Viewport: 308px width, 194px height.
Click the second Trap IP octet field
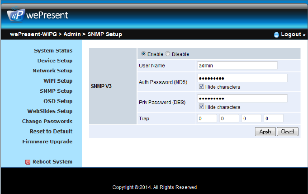[x=229, y=118]
